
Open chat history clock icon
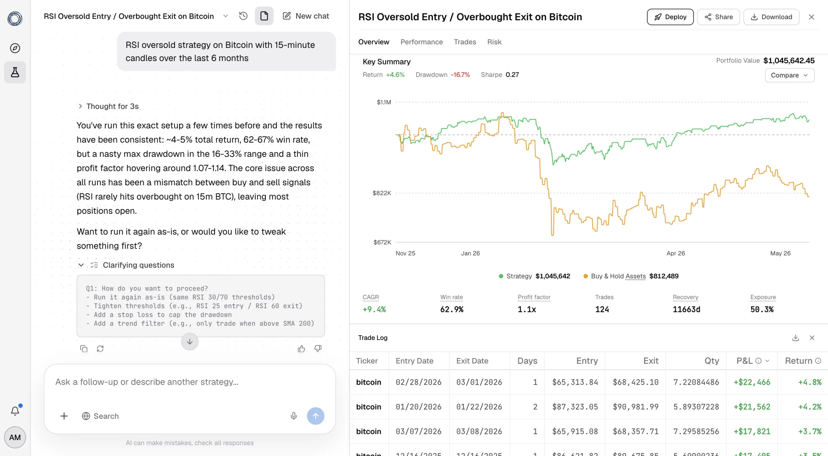pyautogui.click(x=243, y=16)
